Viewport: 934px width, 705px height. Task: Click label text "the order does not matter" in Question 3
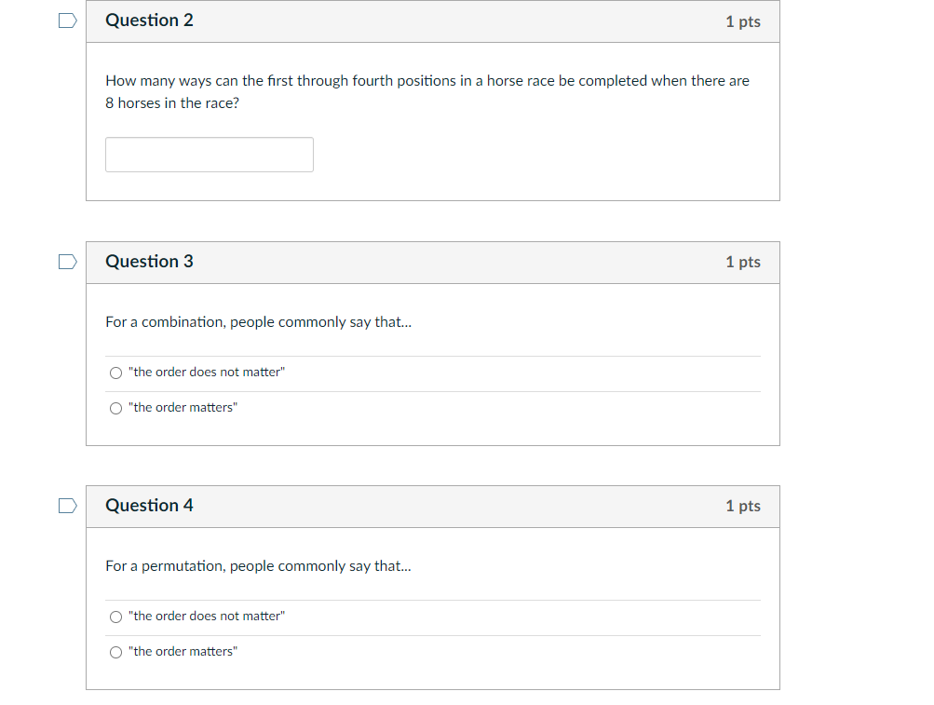click(x=205, y=373)
